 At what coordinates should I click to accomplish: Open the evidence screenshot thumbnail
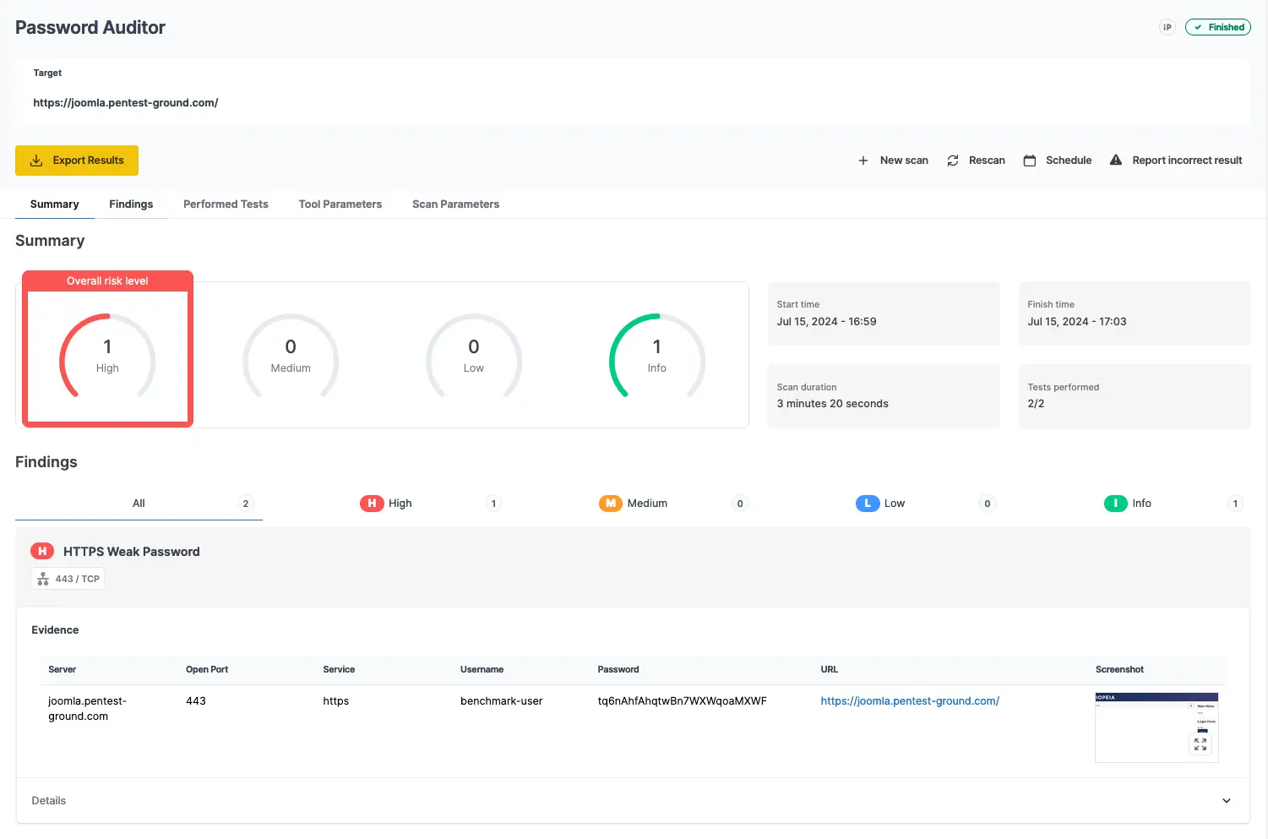(1156, 727)
